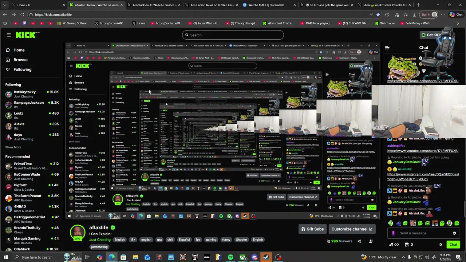Select the gta stream tag
The height and width of the screenshot is (262, 466).
click(x=159, y=240)
